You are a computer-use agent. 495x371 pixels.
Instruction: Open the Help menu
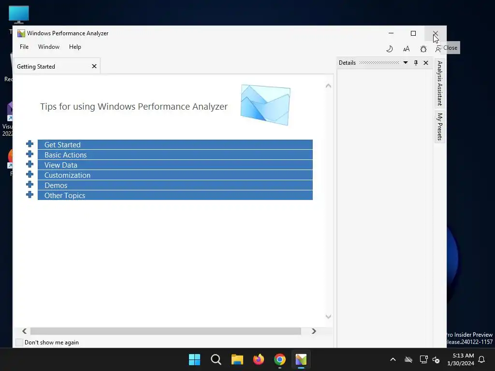point(75,47)
